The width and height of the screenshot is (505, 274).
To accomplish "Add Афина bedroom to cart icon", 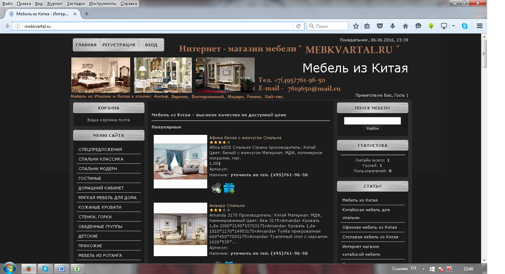I will pos(216,188).
